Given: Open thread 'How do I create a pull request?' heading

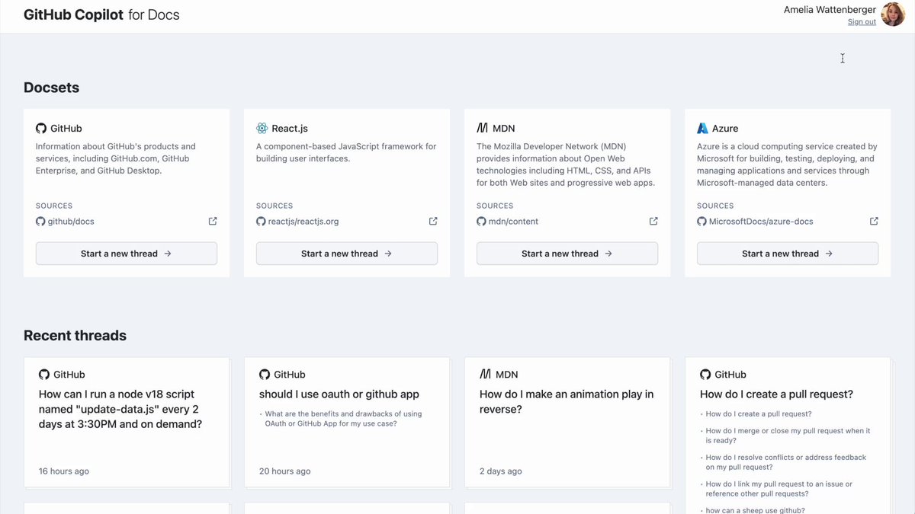Looking at the screenshot, I should click(776, 394).
